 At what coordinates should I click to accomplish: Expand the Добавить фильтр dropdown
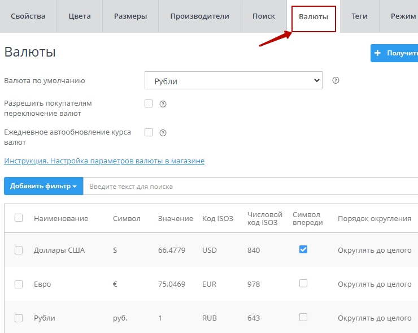pyautogui.click(x=43, y=186)
